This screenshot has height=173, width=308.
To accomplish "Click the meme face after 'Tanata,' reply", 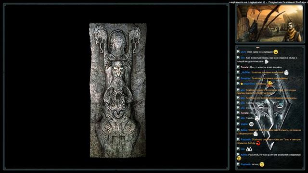I will point(257,118).
